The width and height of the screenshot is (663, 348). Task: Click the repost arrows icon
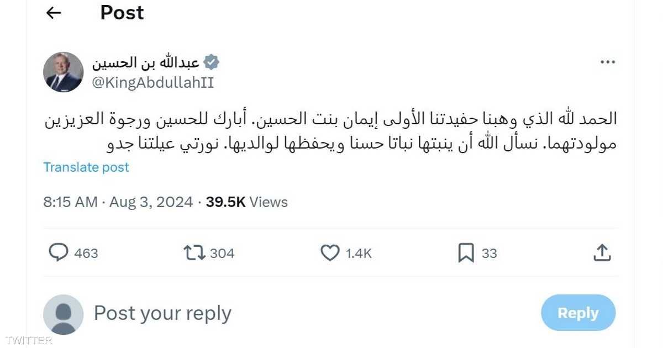click(x=194, y=253)
